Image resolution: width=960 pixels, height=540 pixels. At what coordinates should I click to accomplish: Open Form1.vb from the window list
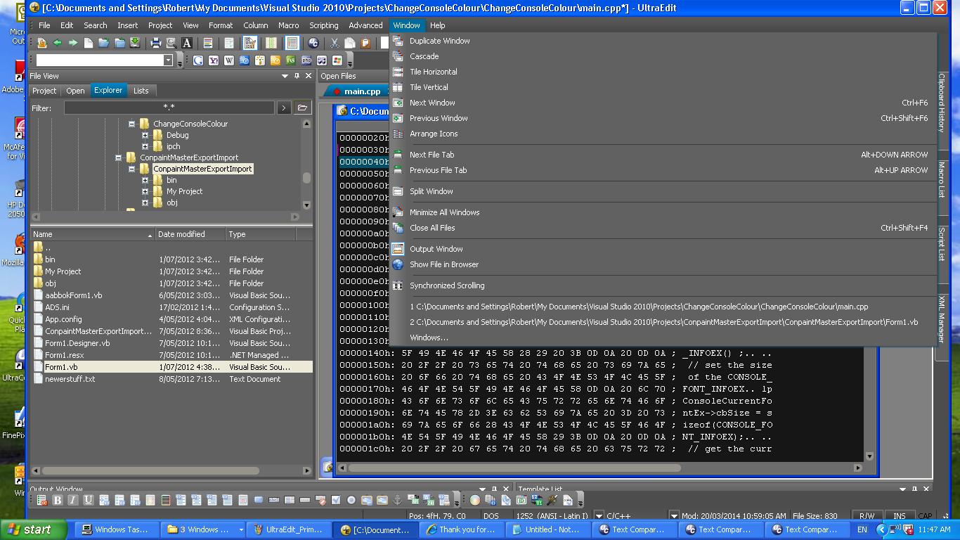pos(663,322)
